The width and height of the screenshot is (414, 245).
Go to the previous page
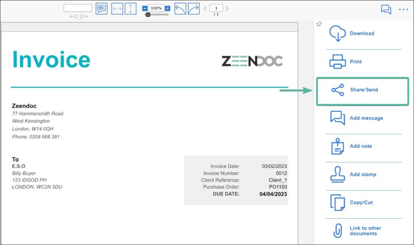[205, 9]
